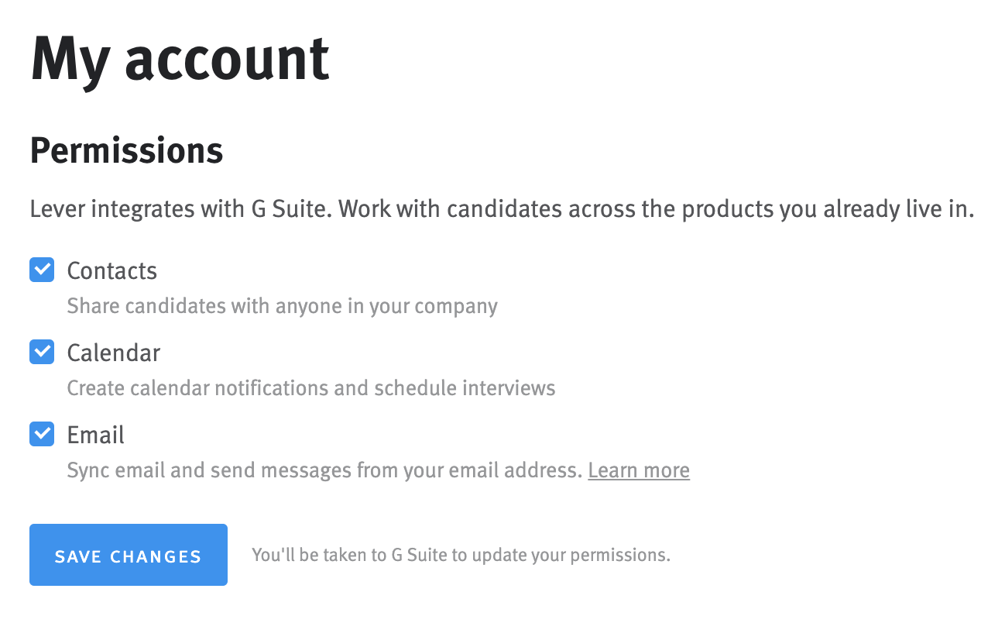This screenshot has width=1005, height=623.
Task: Select the Email permission label
Action: point(95,435)
